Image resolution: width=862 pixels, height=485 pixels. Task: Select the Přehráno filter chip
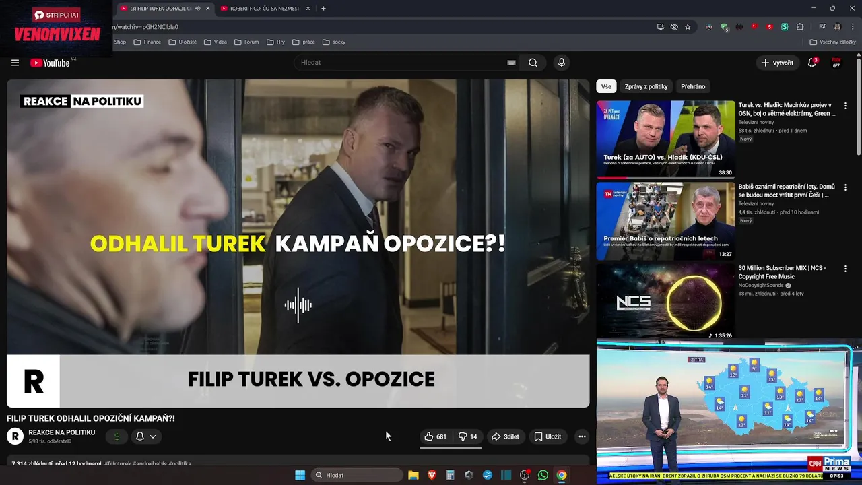(693, 86)
